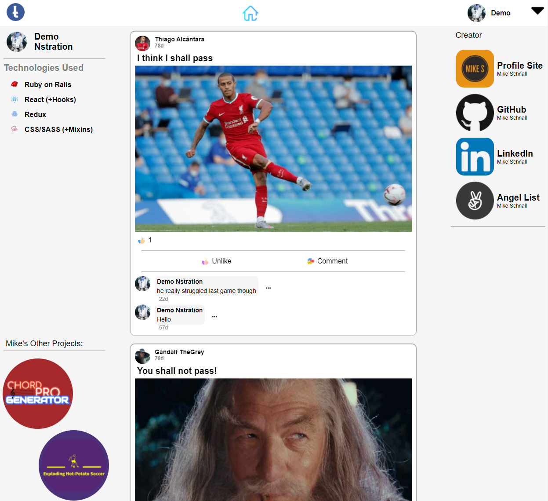Open Demo profile name in header
Viewport: 548px width, 501px height.
click(x=501, y=13)
